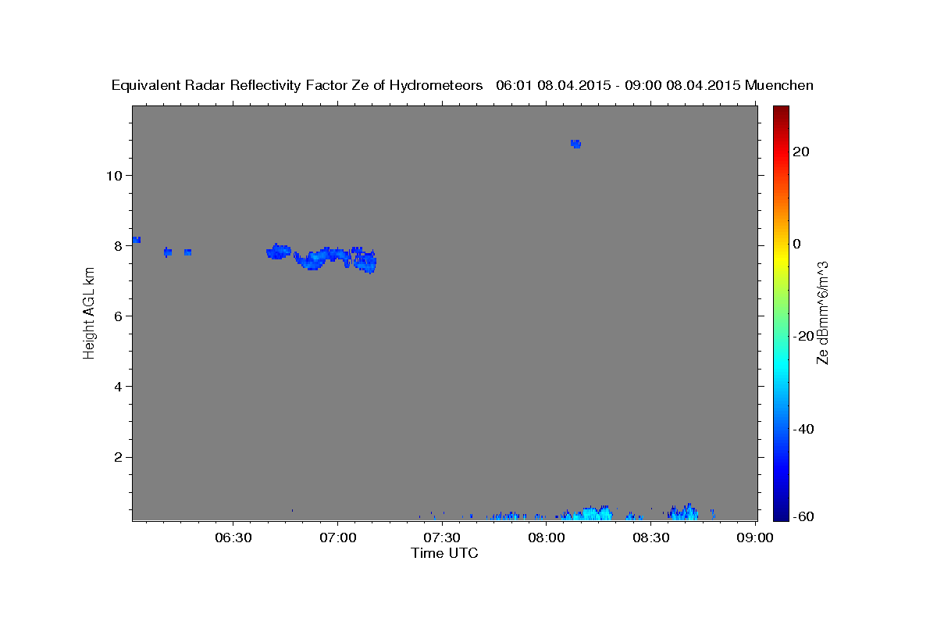Click the '09:00' time tick label
The width and height of the screenshot is (937, 625).
[756, 537]
